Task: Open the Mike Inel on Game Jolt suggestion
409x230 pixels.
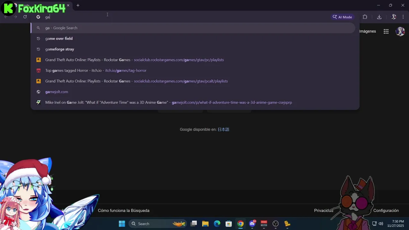Action: [193, 103]
